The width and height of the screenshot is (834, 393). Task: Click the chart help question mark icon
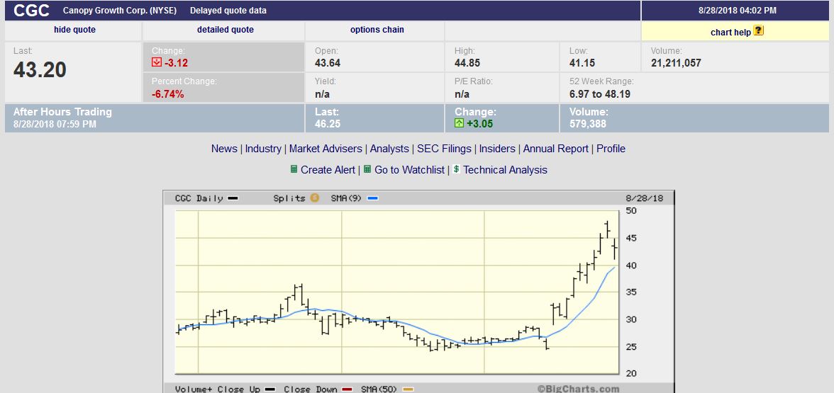758,31
